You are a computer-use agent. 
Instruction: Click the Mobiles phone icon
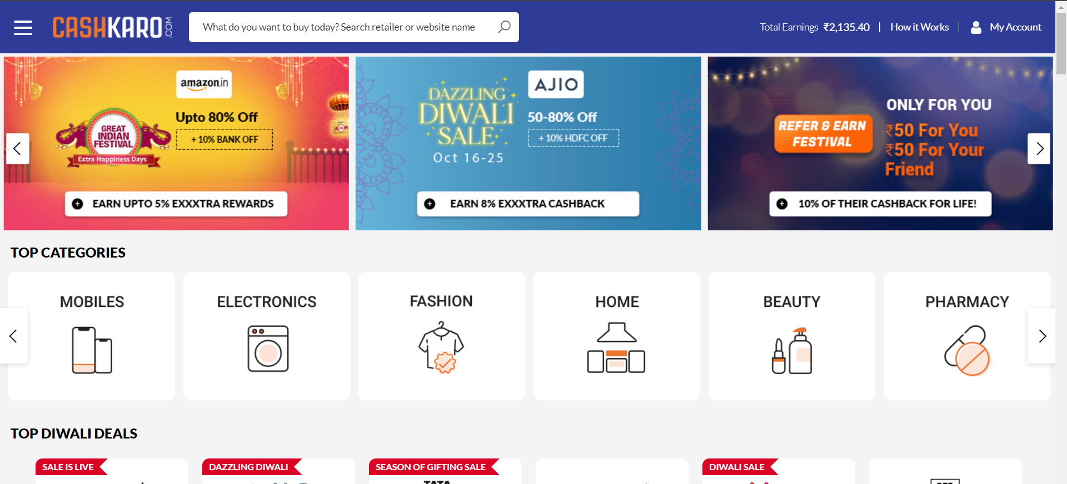(x=92, y=350)
